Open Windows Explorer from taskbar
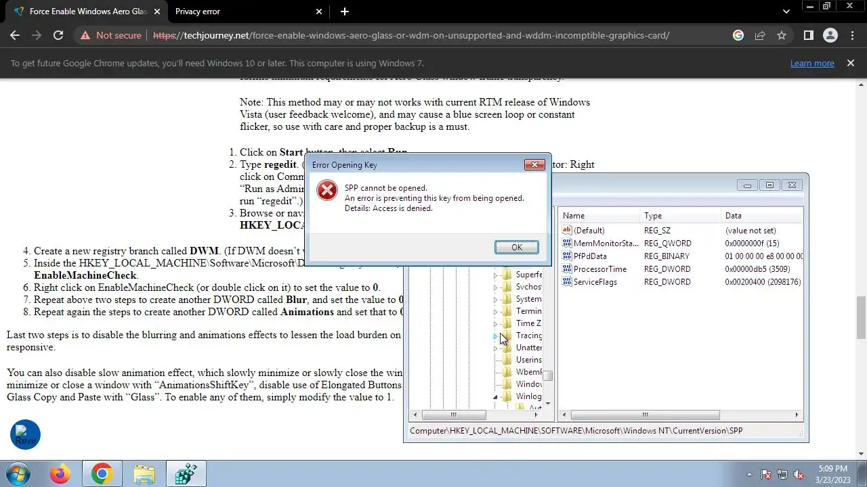 (x=144, y=474)
